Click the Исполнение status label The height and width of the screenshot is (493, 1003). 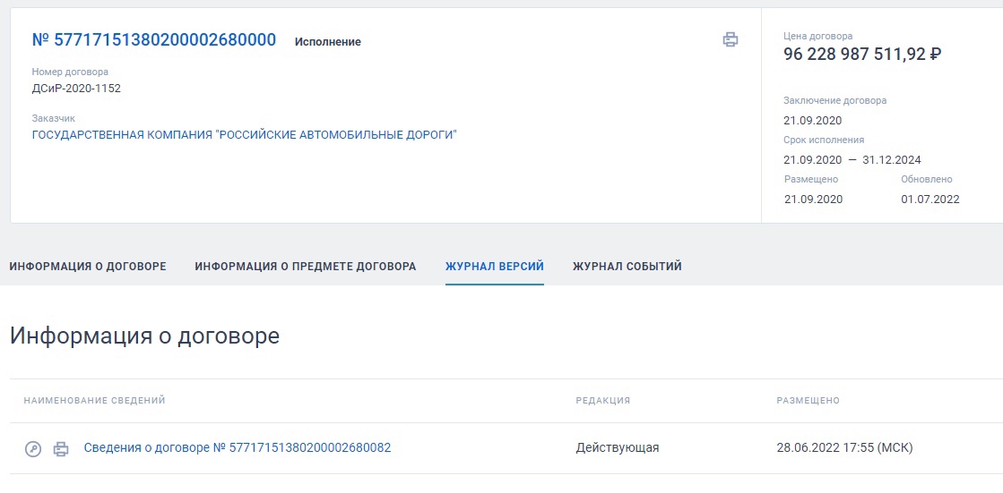327,42
